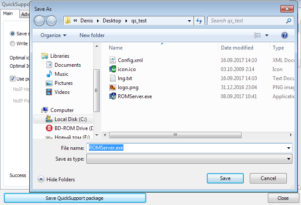Viewport: 301px width, 205px height.
Task: Open the address bar history dropdown
Action: click(x=189, y=21)
